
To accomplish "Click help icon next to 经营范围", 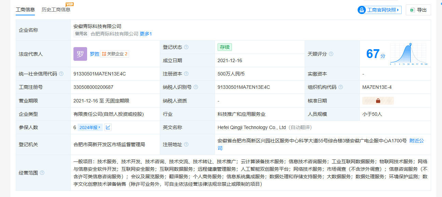I will 42,173.
